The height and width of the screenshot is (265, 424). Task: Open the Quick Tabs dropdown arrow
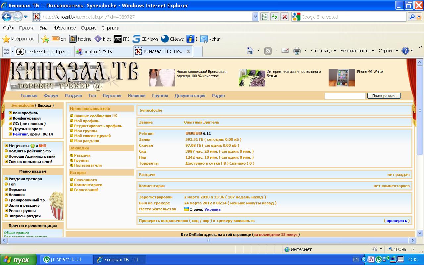13,51
